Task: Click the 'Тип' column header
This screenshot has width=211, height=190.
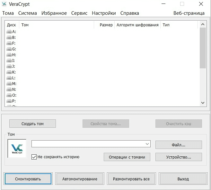Action: (x=179, y=25)
